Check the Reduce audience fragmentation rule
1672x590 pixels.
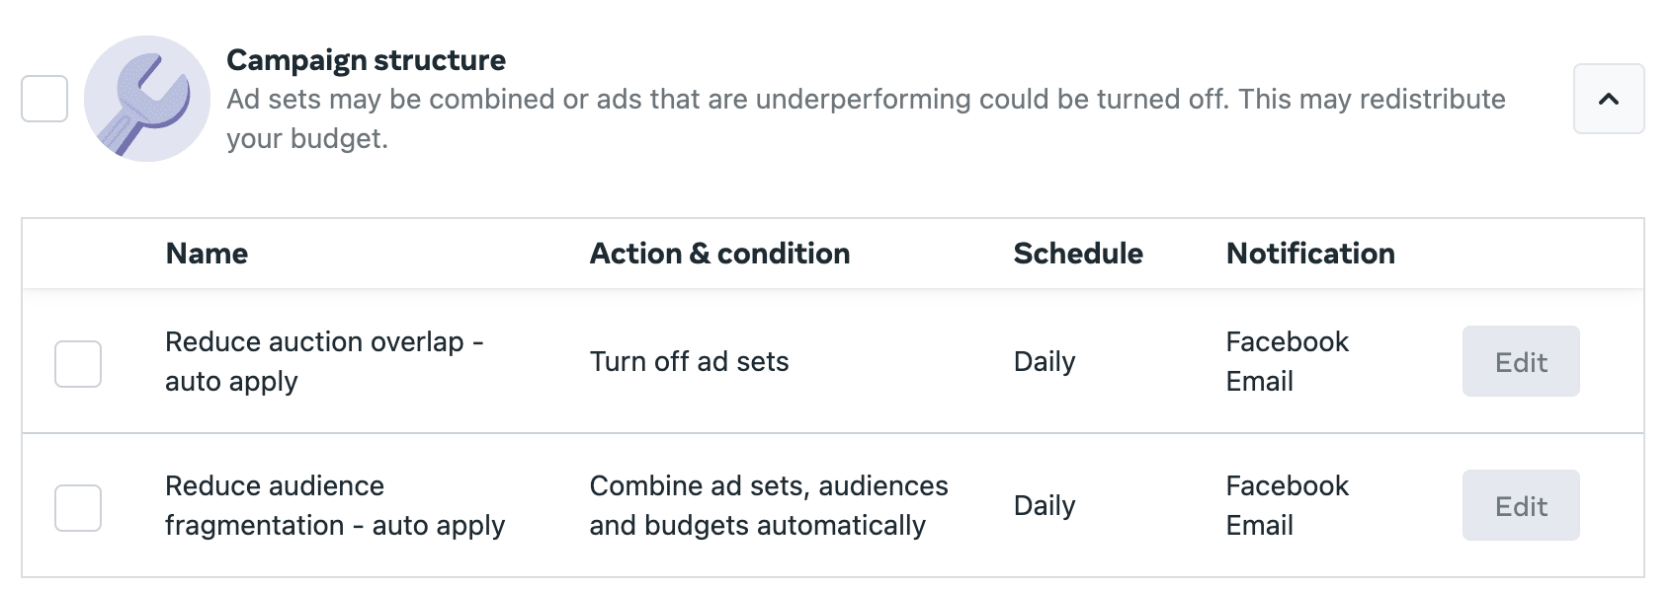pyautogui.click(x=78, y=505)
